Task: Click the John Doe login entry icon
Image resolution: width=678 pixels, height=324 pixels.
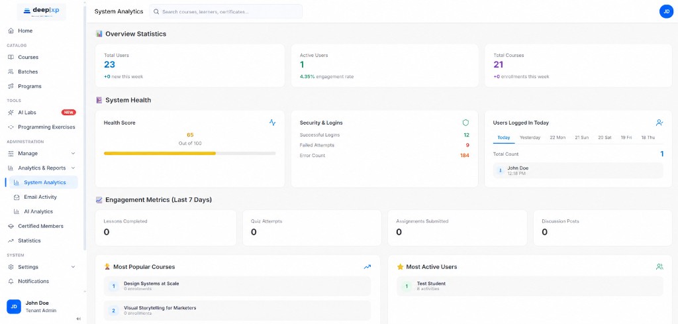Action: click(501, 170)
